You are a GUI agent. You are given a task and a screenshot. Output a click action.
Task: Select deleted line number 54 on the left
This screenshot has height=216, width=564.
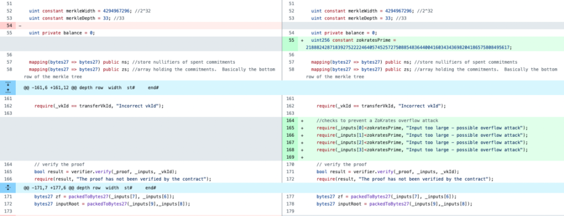(x=8, y=25)
